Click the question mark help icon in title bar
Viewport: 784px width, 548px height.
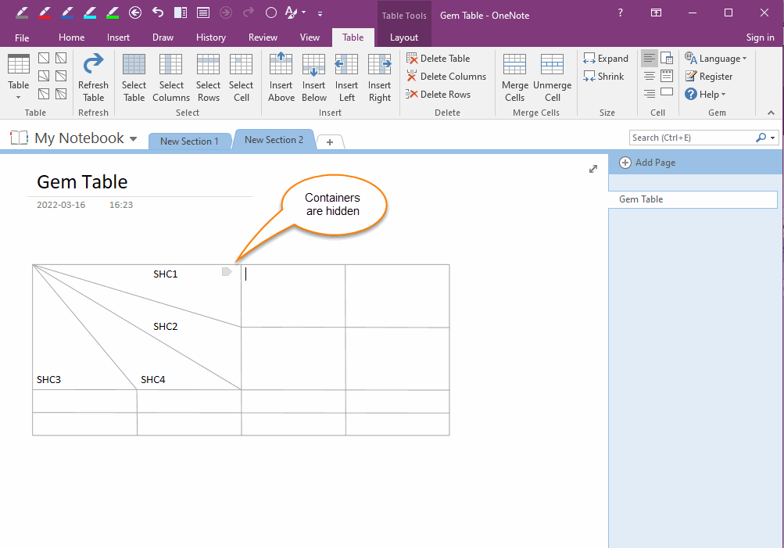coord(621,13)
